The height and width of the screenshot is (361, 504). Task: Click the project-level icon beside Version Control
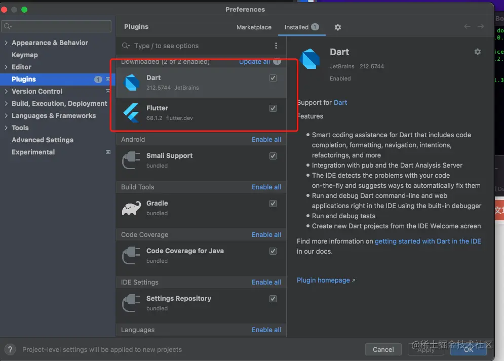108,91
